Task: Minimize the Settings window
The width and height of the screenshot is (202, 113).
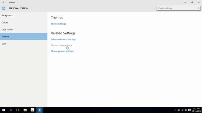Action: pos(185,2)
